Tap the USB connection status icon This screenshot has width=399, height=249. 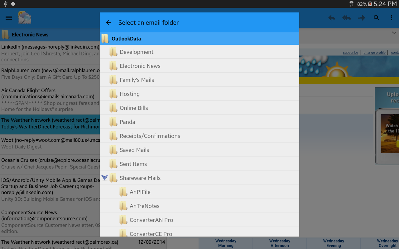tap(5, 4)
